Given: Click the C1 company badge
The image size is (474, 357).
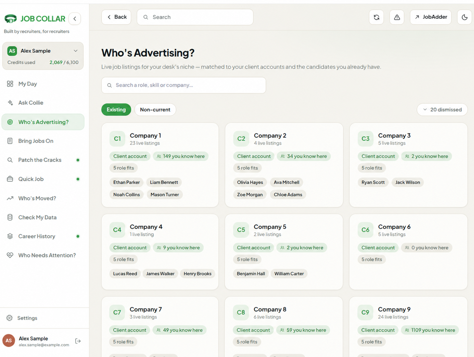Looking at the screenshot, I should pyautogui.click(x=117, y=139).
